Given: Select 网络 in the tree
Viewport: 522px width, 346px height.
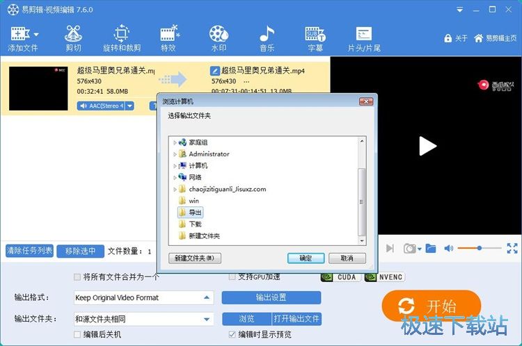Looking at the screenshot, I should pos(190,177).
